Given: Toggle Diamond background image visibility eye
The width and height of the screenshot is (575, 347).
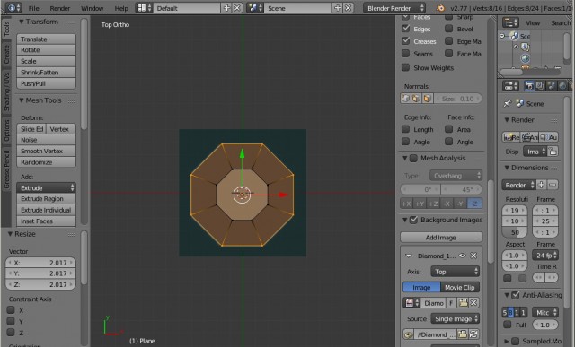Looking at the screenshot, I should [x=463, y=256].
